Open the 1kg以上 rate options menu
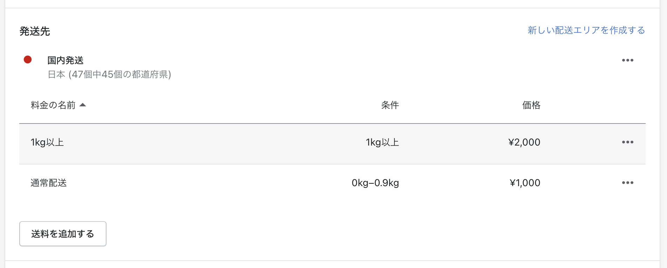 pyautogui.click(x=627, y=142)
